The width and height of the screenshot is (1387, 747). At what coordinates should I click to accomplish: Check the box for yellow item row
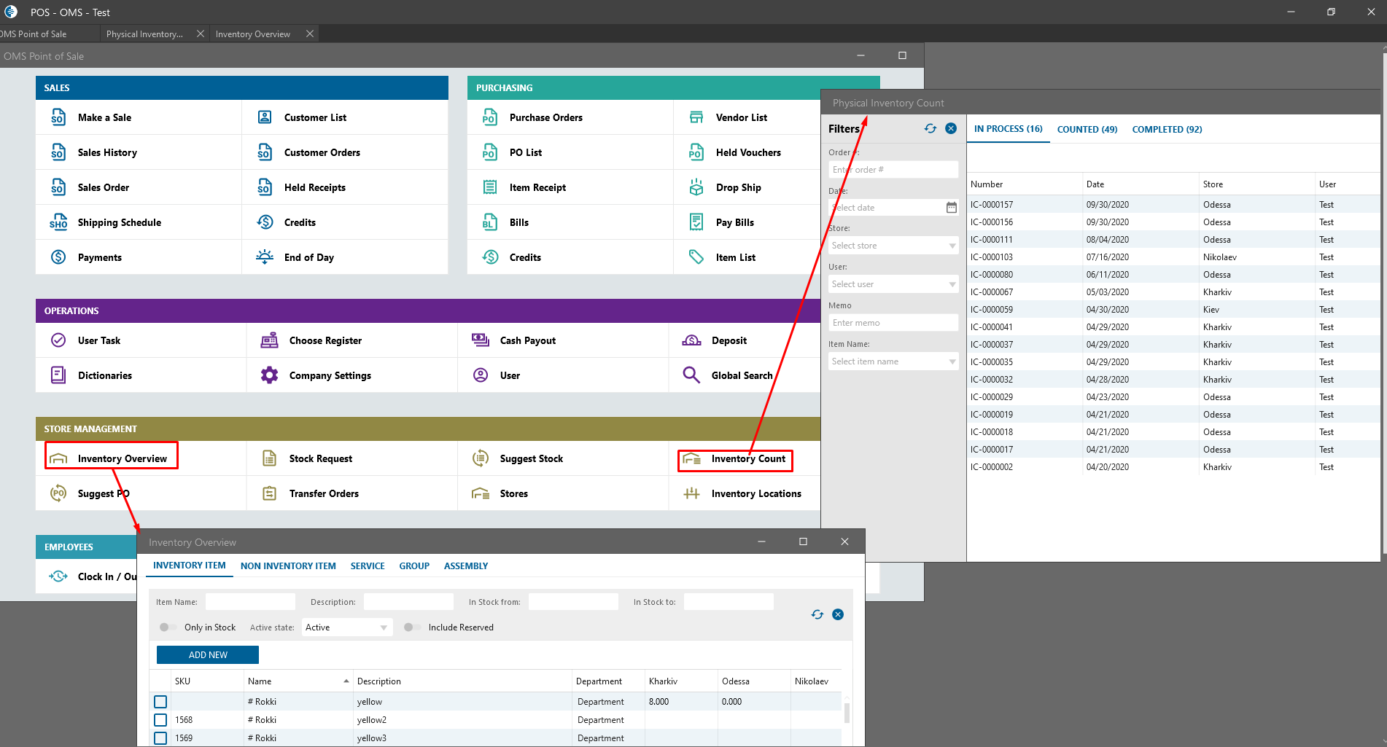tap(160, 702)
